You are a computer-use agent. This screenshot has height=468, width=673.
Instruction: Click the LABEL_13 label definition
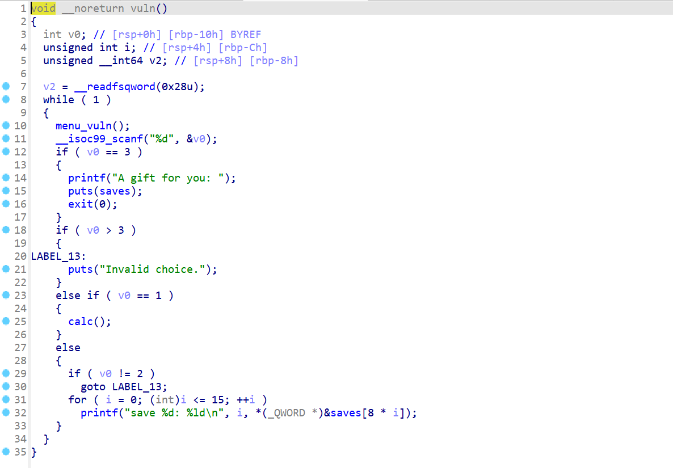56,256
